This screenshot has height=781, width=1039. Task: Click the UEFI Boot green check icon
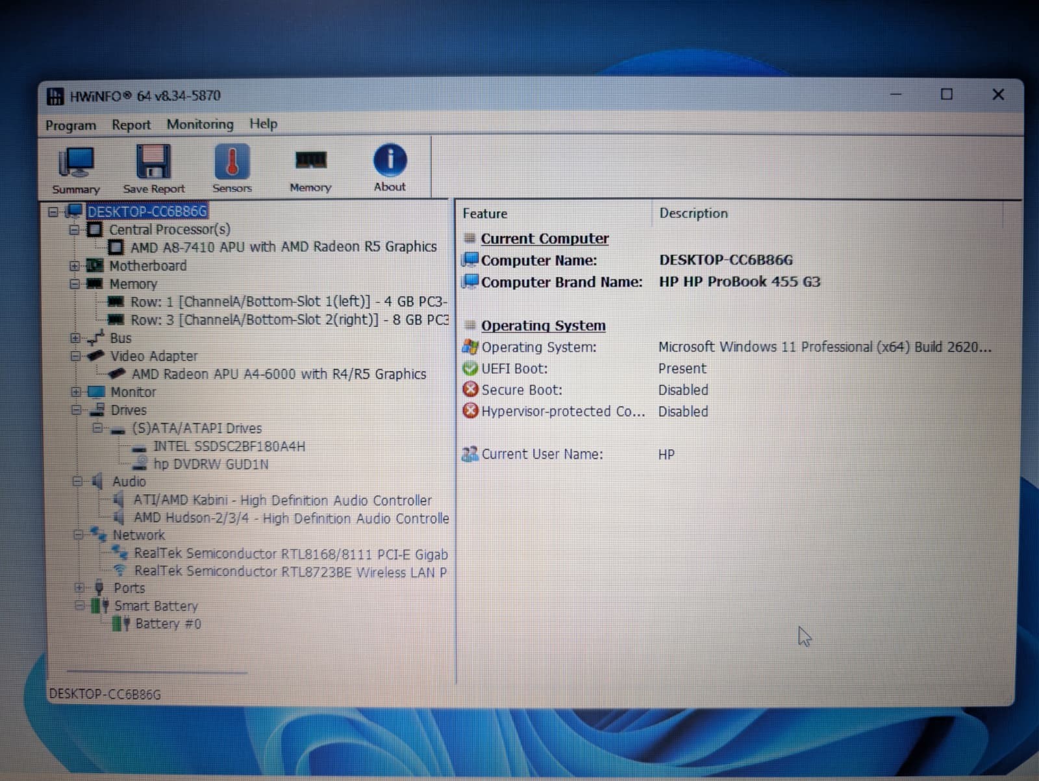coord(470,368)
